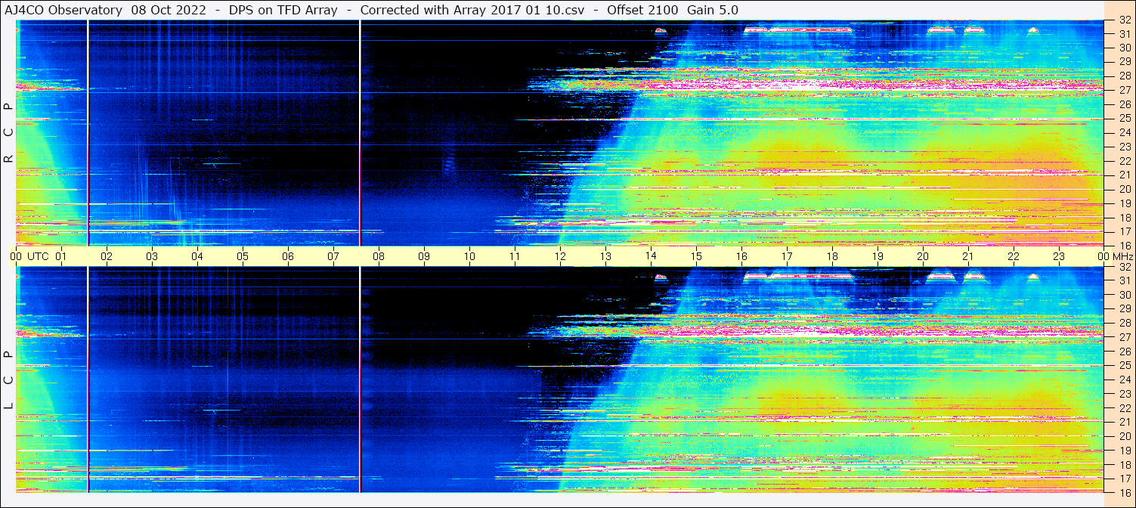Click hour label '07' on time axis

click(x=333, y=256)
